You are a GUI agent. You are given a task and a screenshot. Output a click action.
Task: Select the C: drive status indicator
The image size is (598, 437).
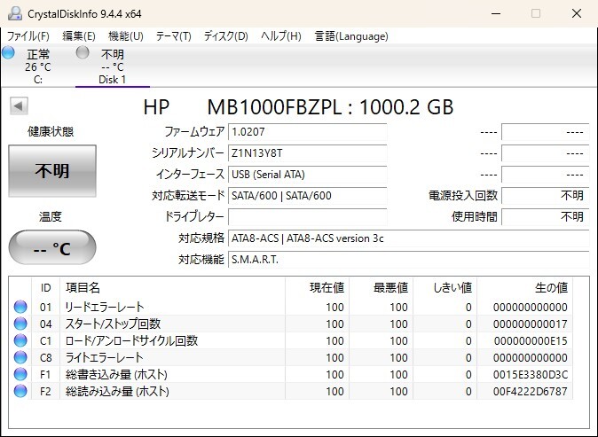click(x=8, y=52)
